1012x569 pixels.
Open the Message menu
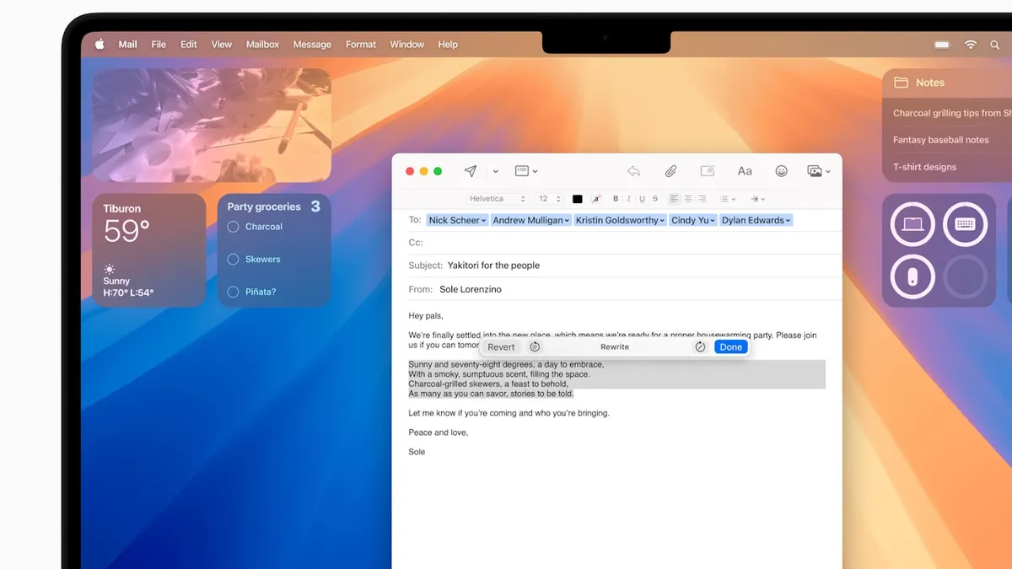pyautogui.click(x=312, y=45)
